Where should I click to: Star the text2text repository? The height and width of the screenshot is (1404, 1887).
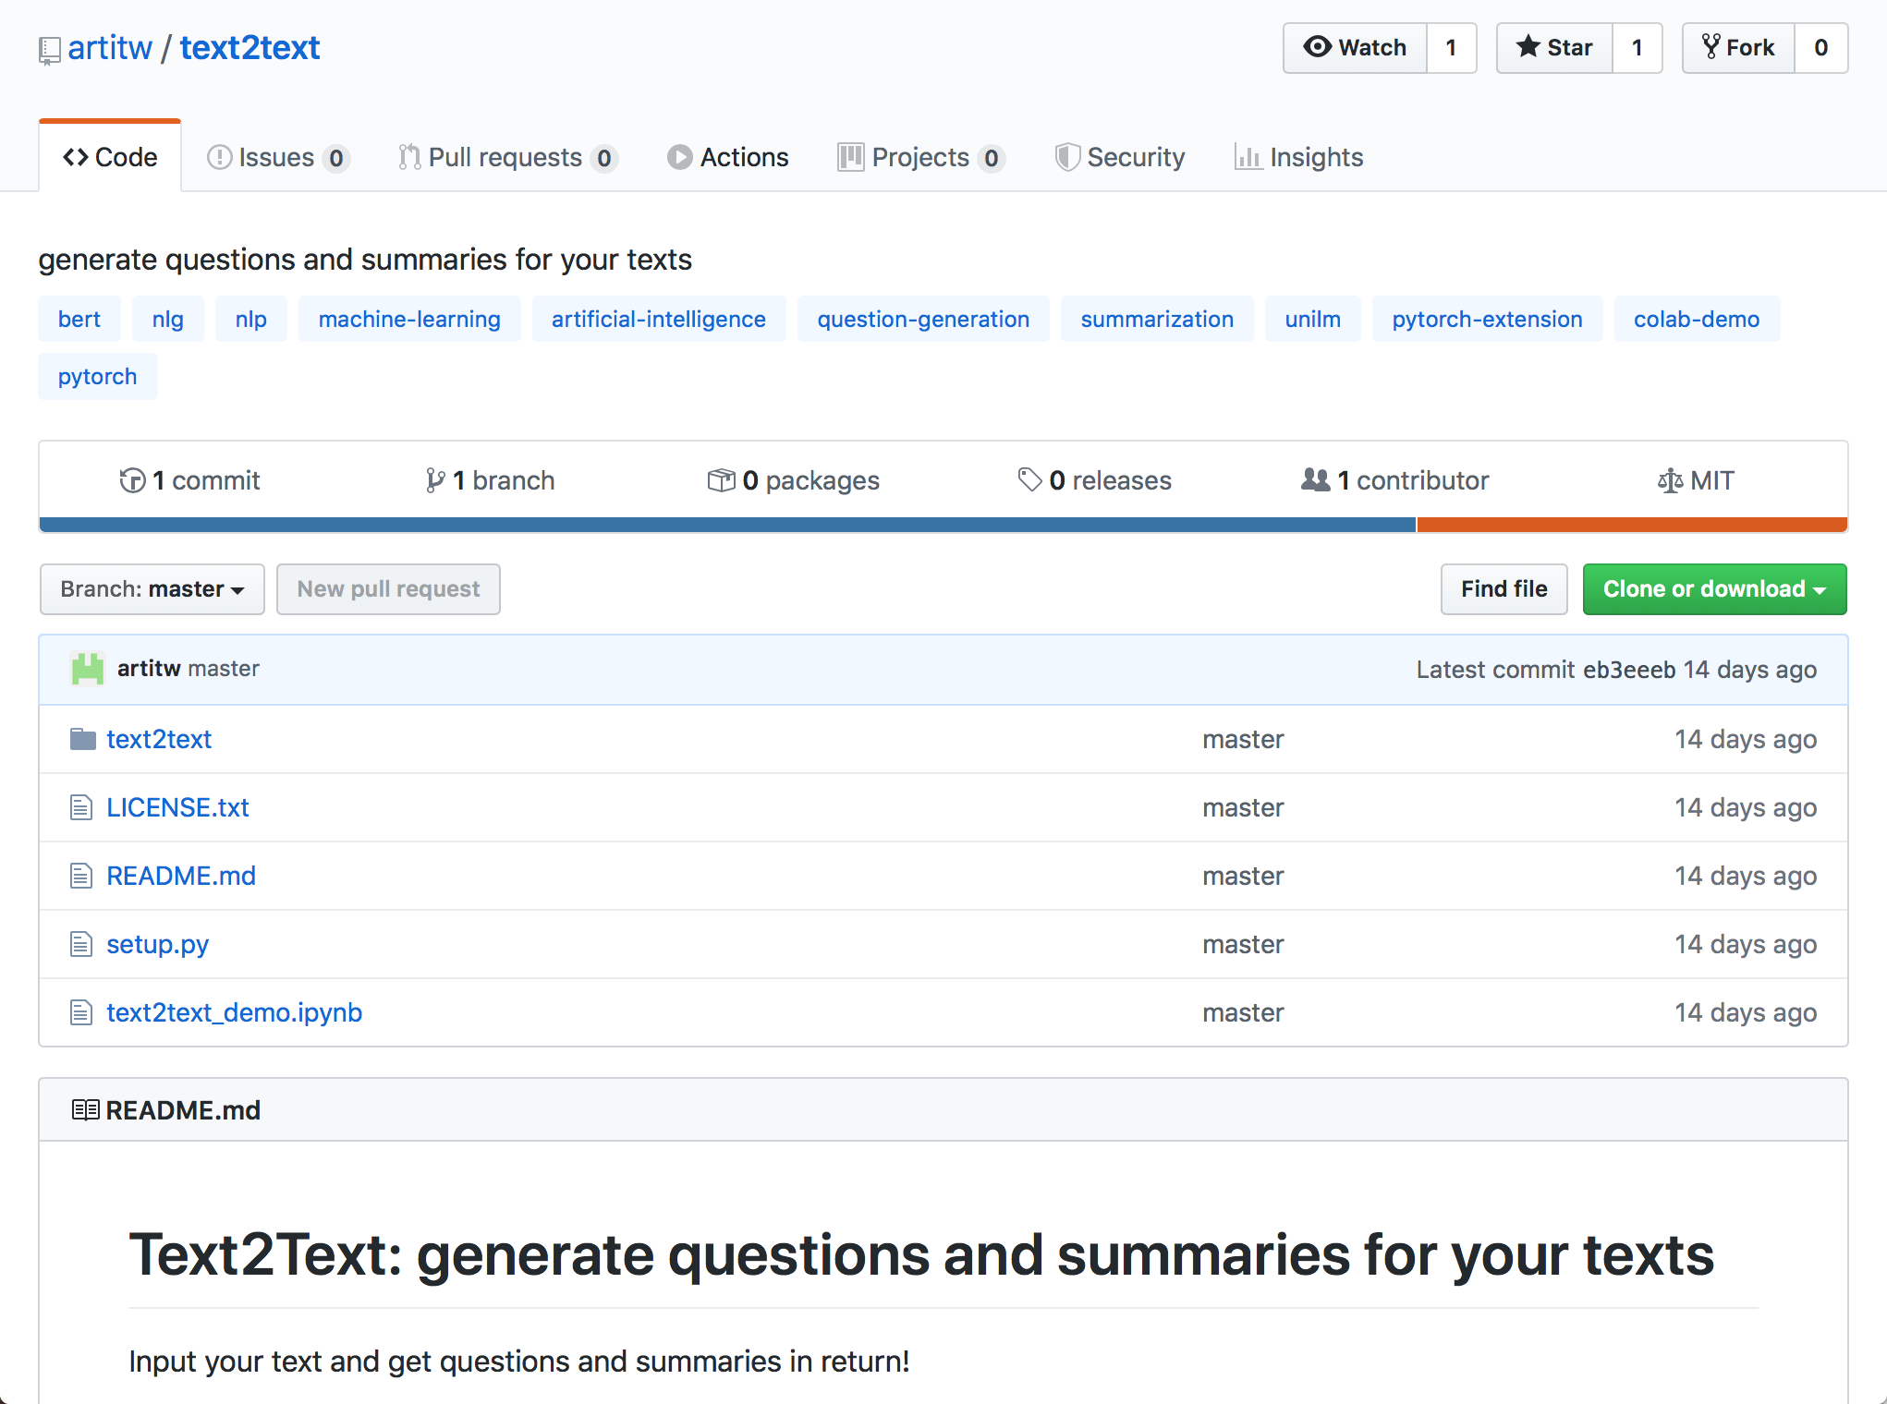coord(1554,48)
